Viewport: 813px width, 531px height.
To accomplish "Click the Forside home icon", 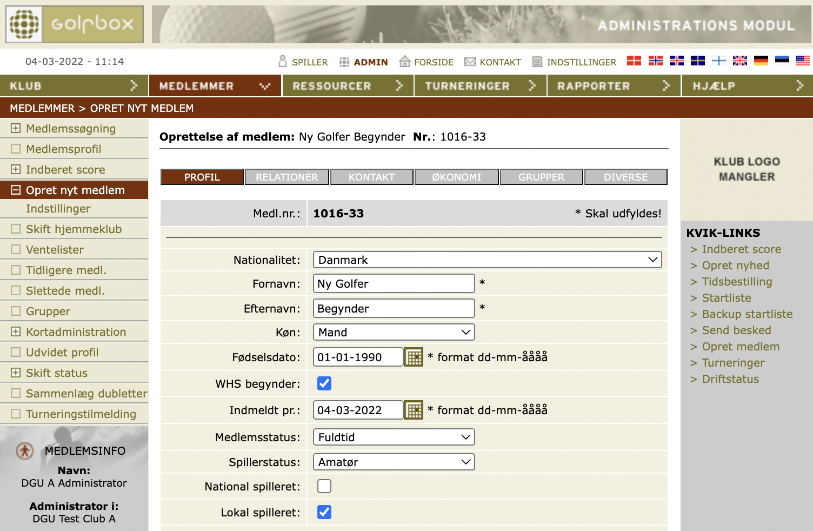I will [404, 62].
